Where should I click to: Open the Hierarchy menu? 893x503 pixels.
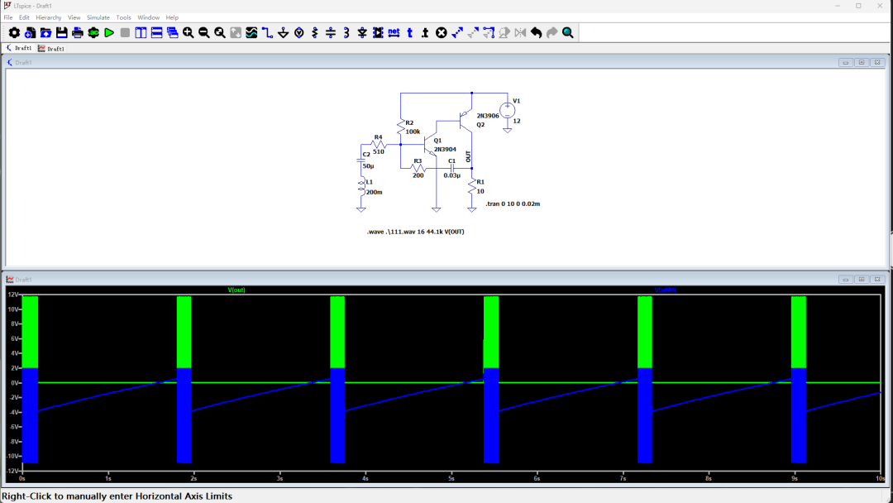[49, 17]
